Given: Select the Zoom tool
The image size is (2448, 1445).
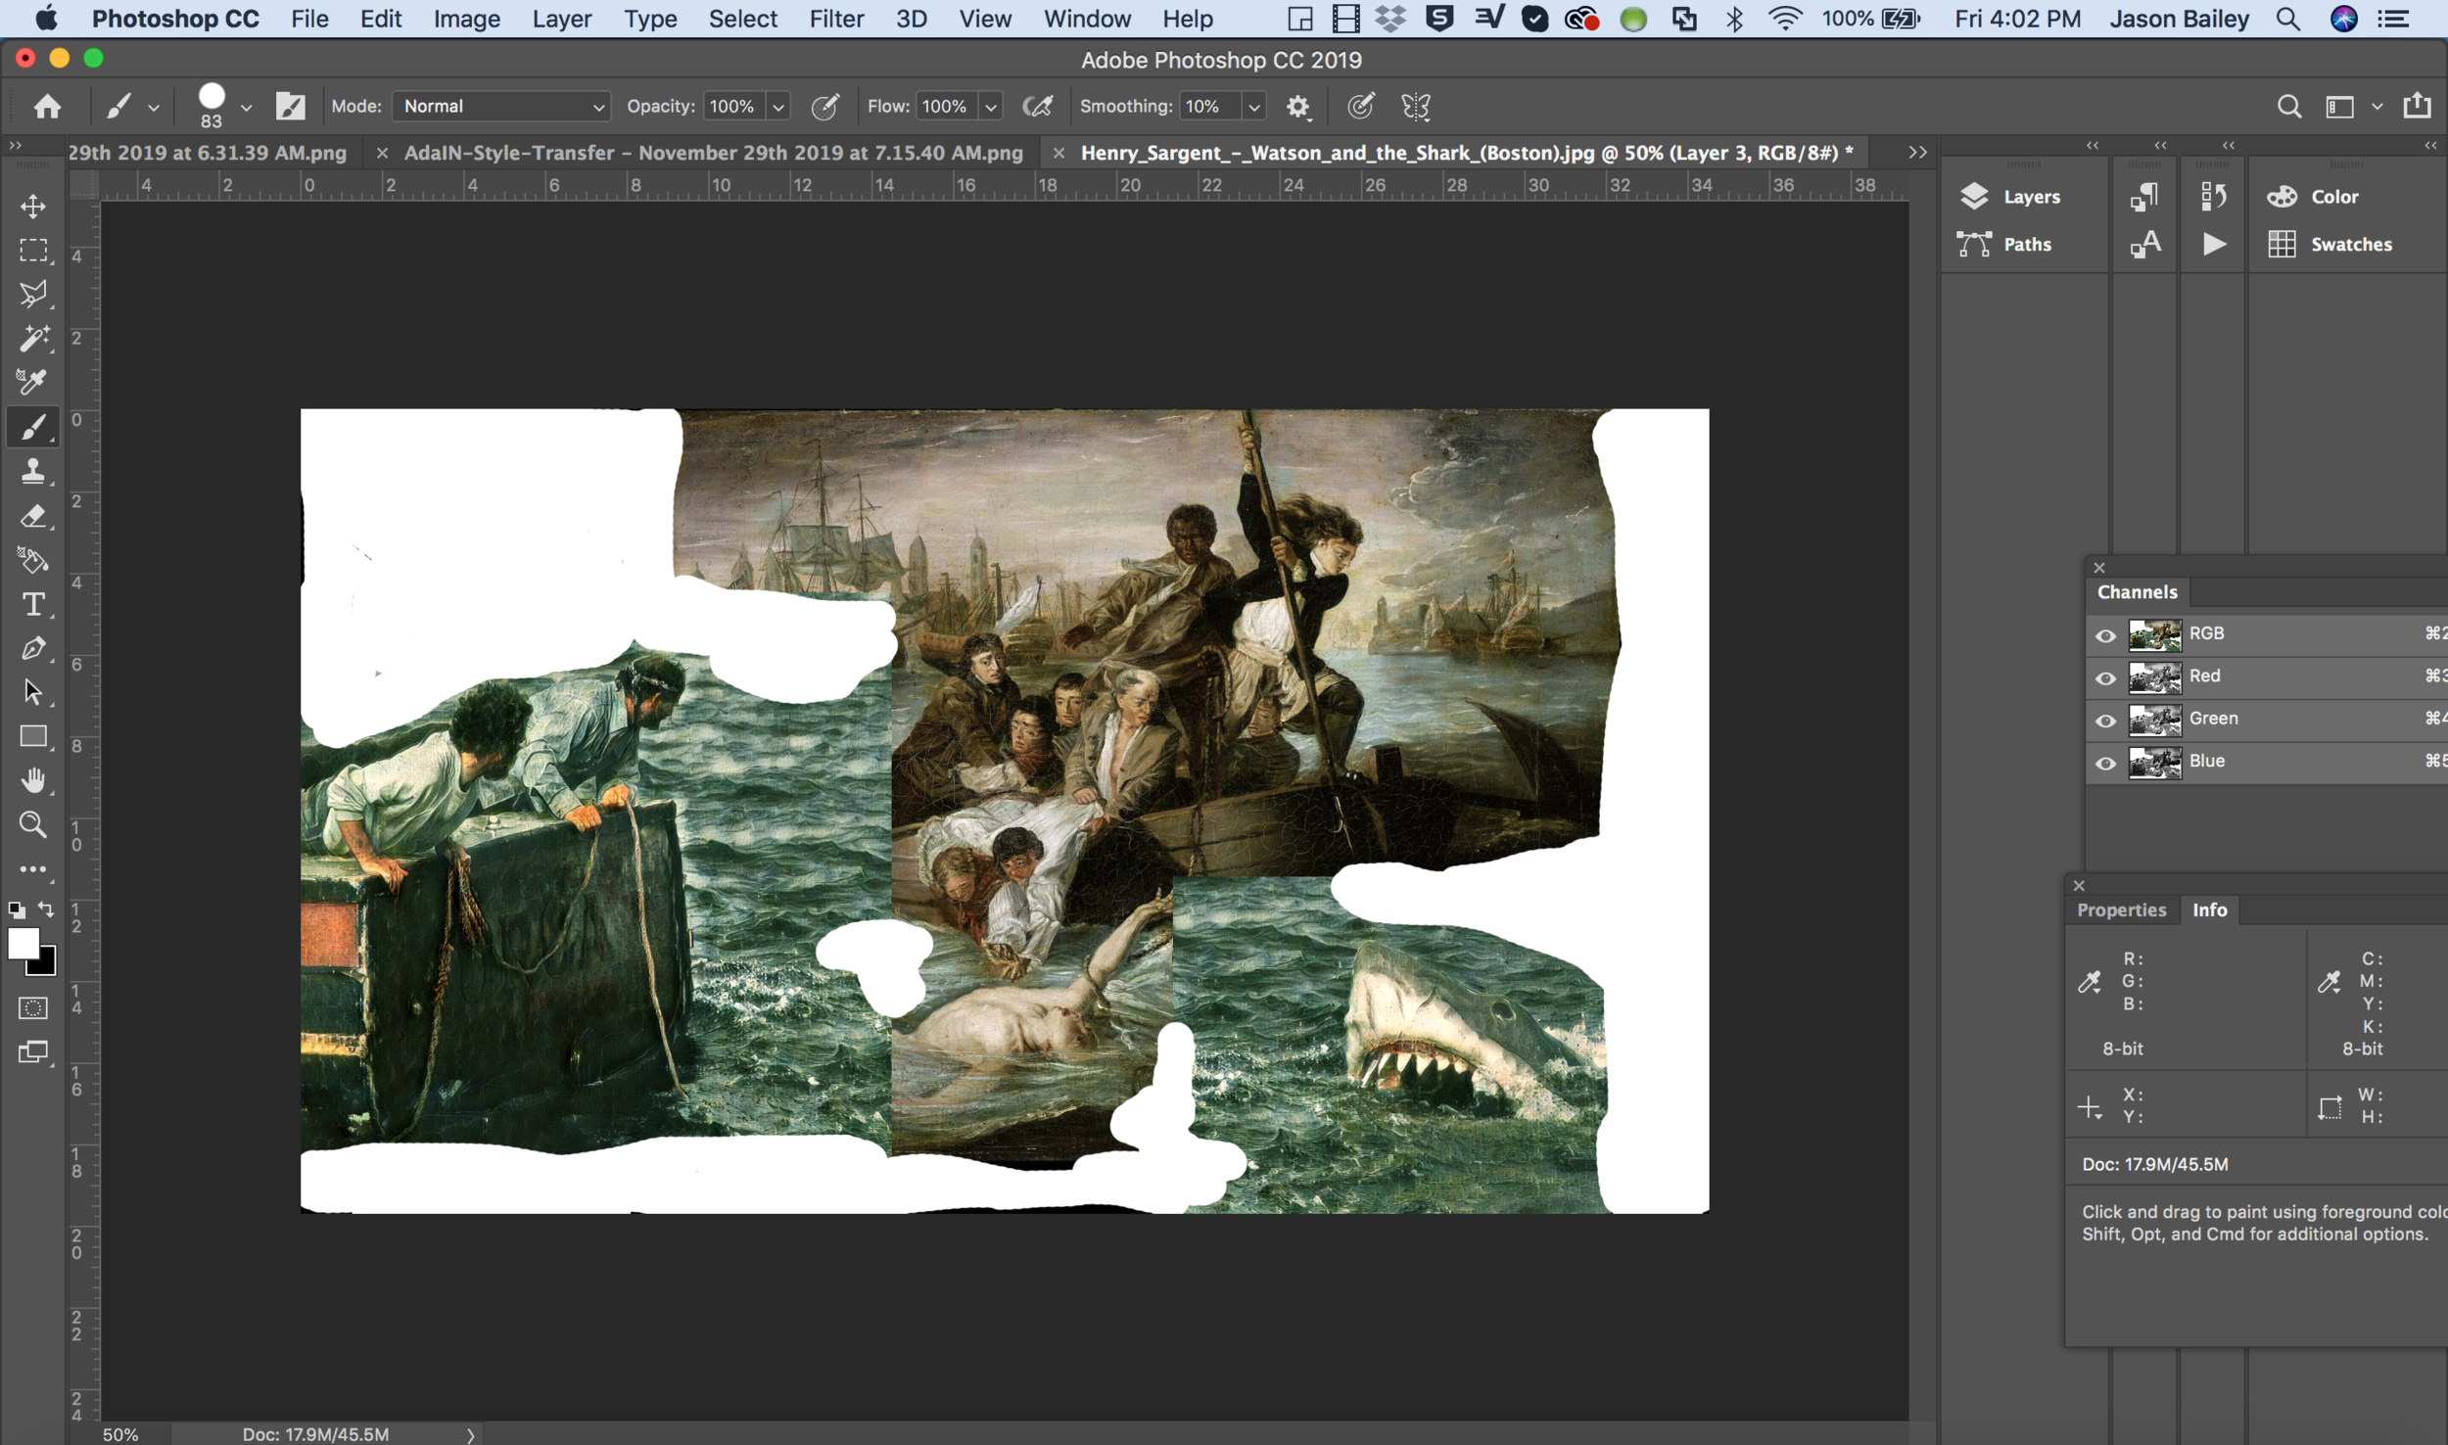Looking at the screenshot, I should tap(33, 825).
